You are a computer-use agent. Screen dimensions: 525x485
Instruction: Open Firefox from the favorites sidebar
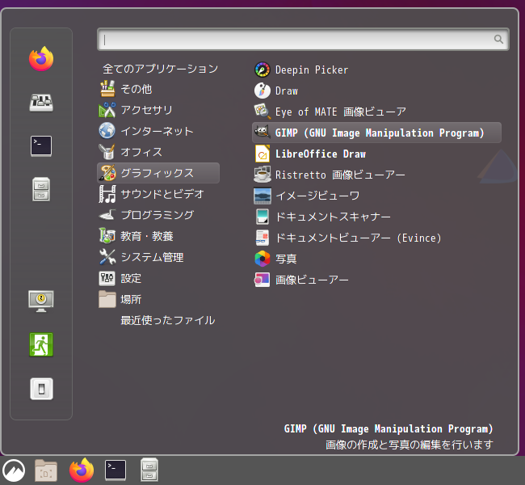(x=41, y=59)
